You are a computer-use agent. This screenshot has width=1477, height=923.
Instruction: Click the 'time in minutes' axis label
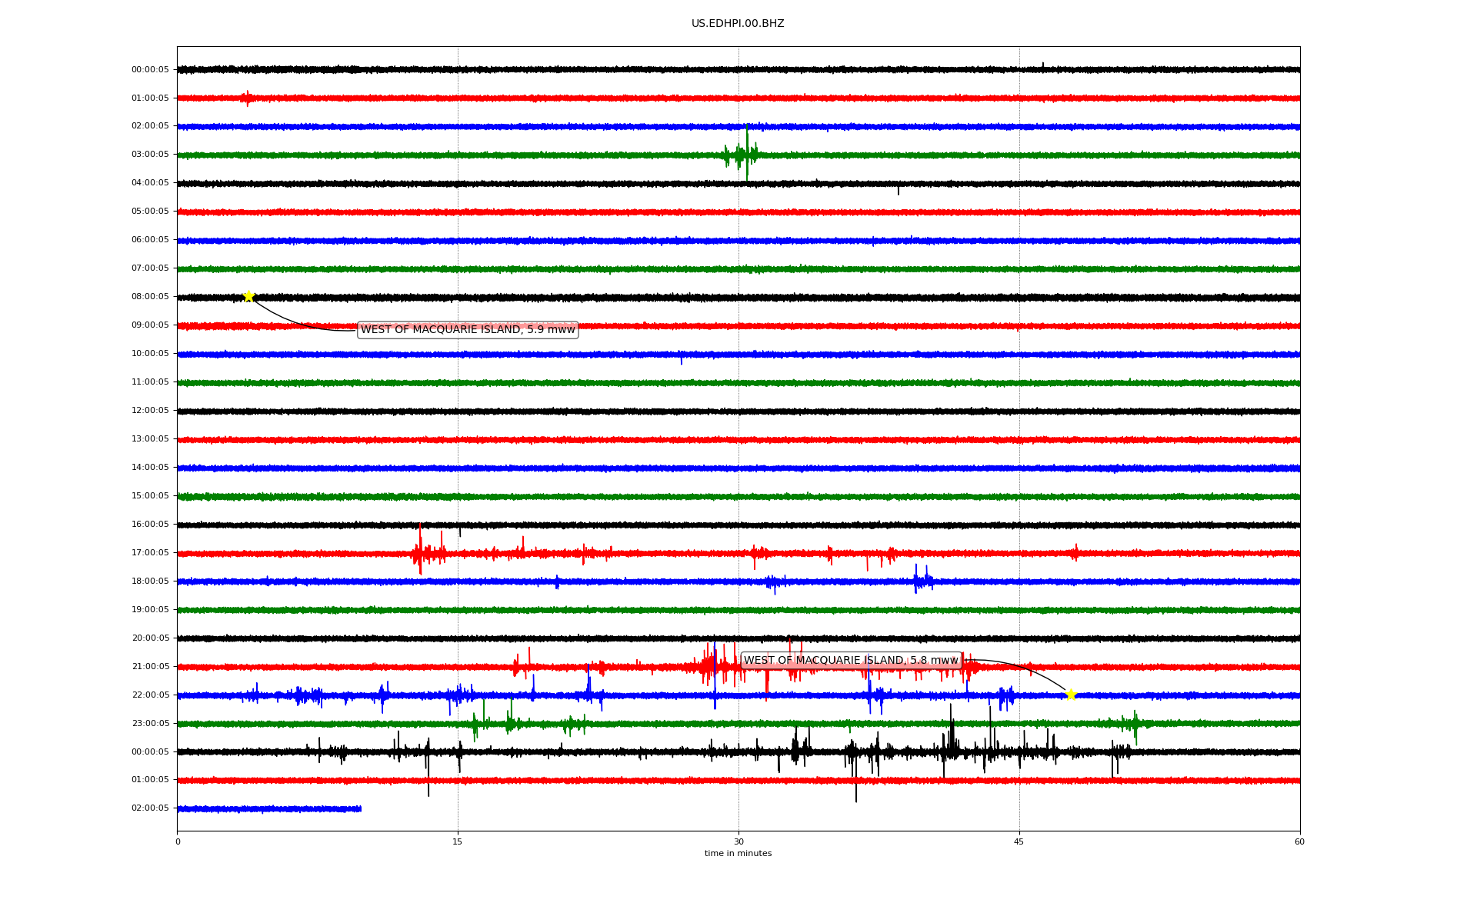tap(738, 854)
